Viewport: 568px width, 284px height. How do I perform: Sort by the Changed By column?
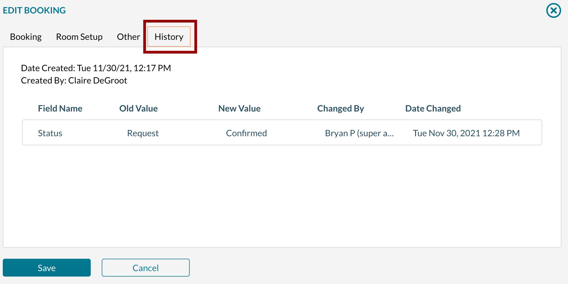point(340,108)
